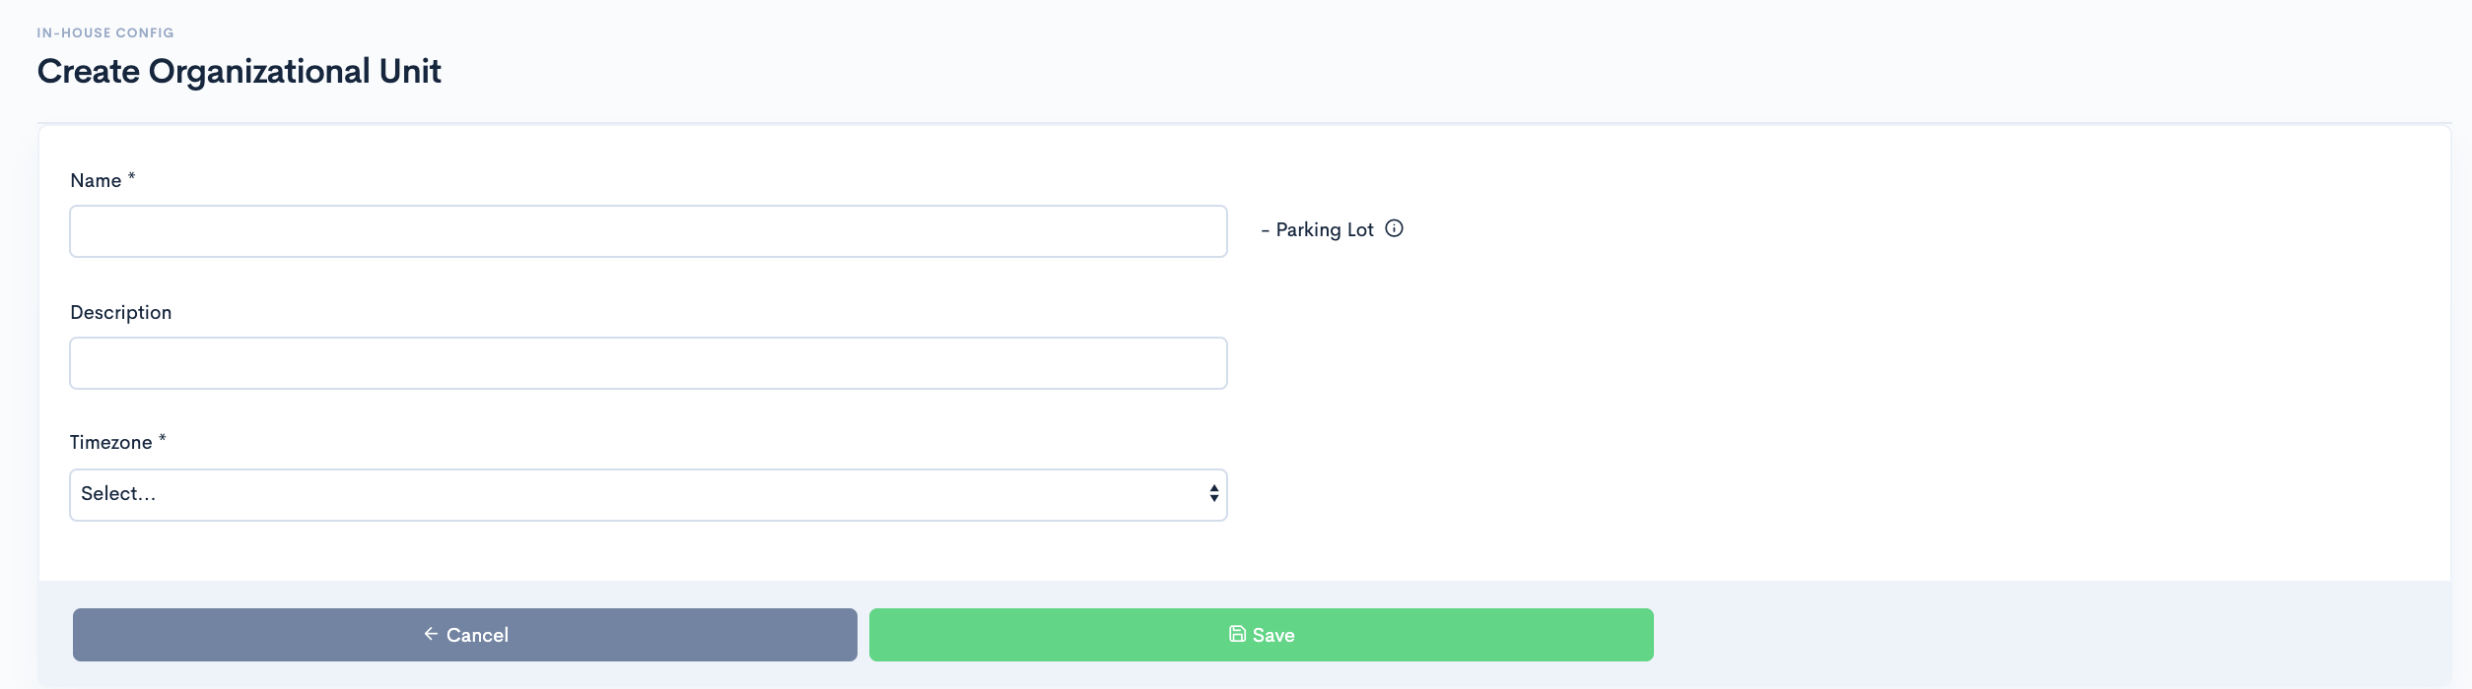The image size is (2472, 689).
Task: Save the new organizational unit
Action: (1262, 635)
